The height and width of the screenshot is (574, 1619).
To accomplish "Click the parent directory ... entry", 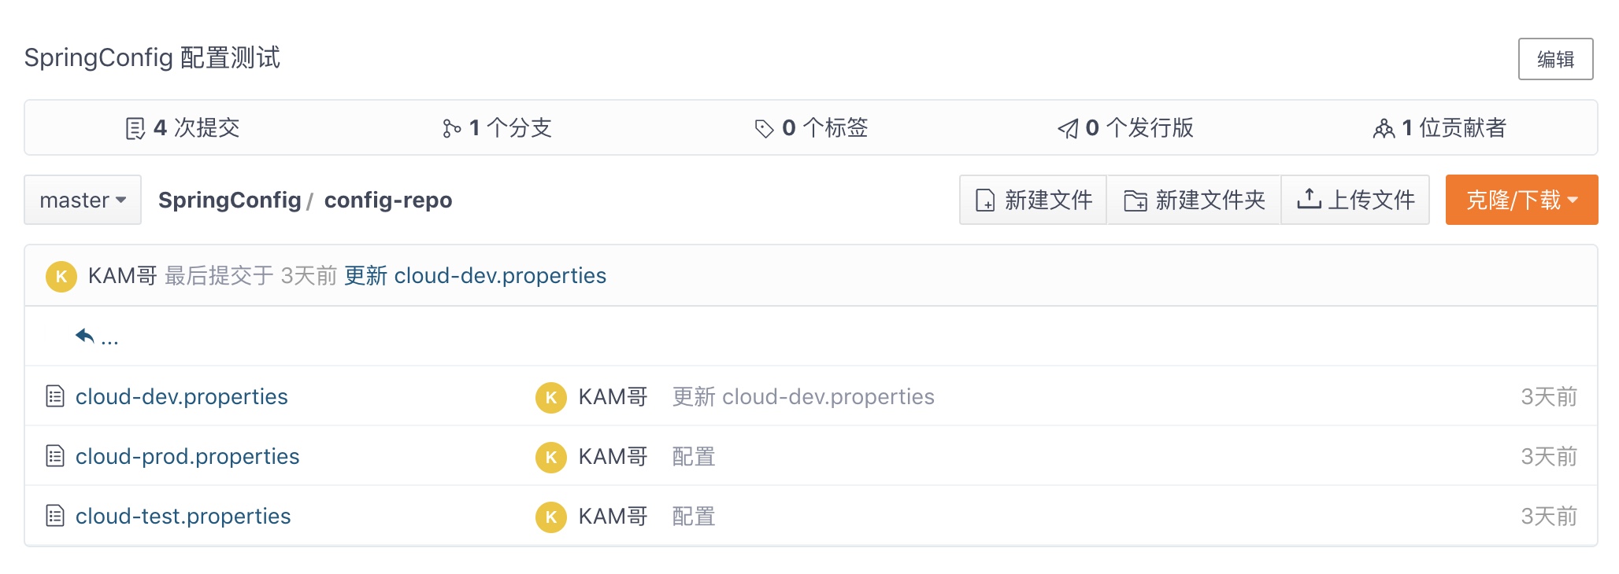I will pos(110,338).
